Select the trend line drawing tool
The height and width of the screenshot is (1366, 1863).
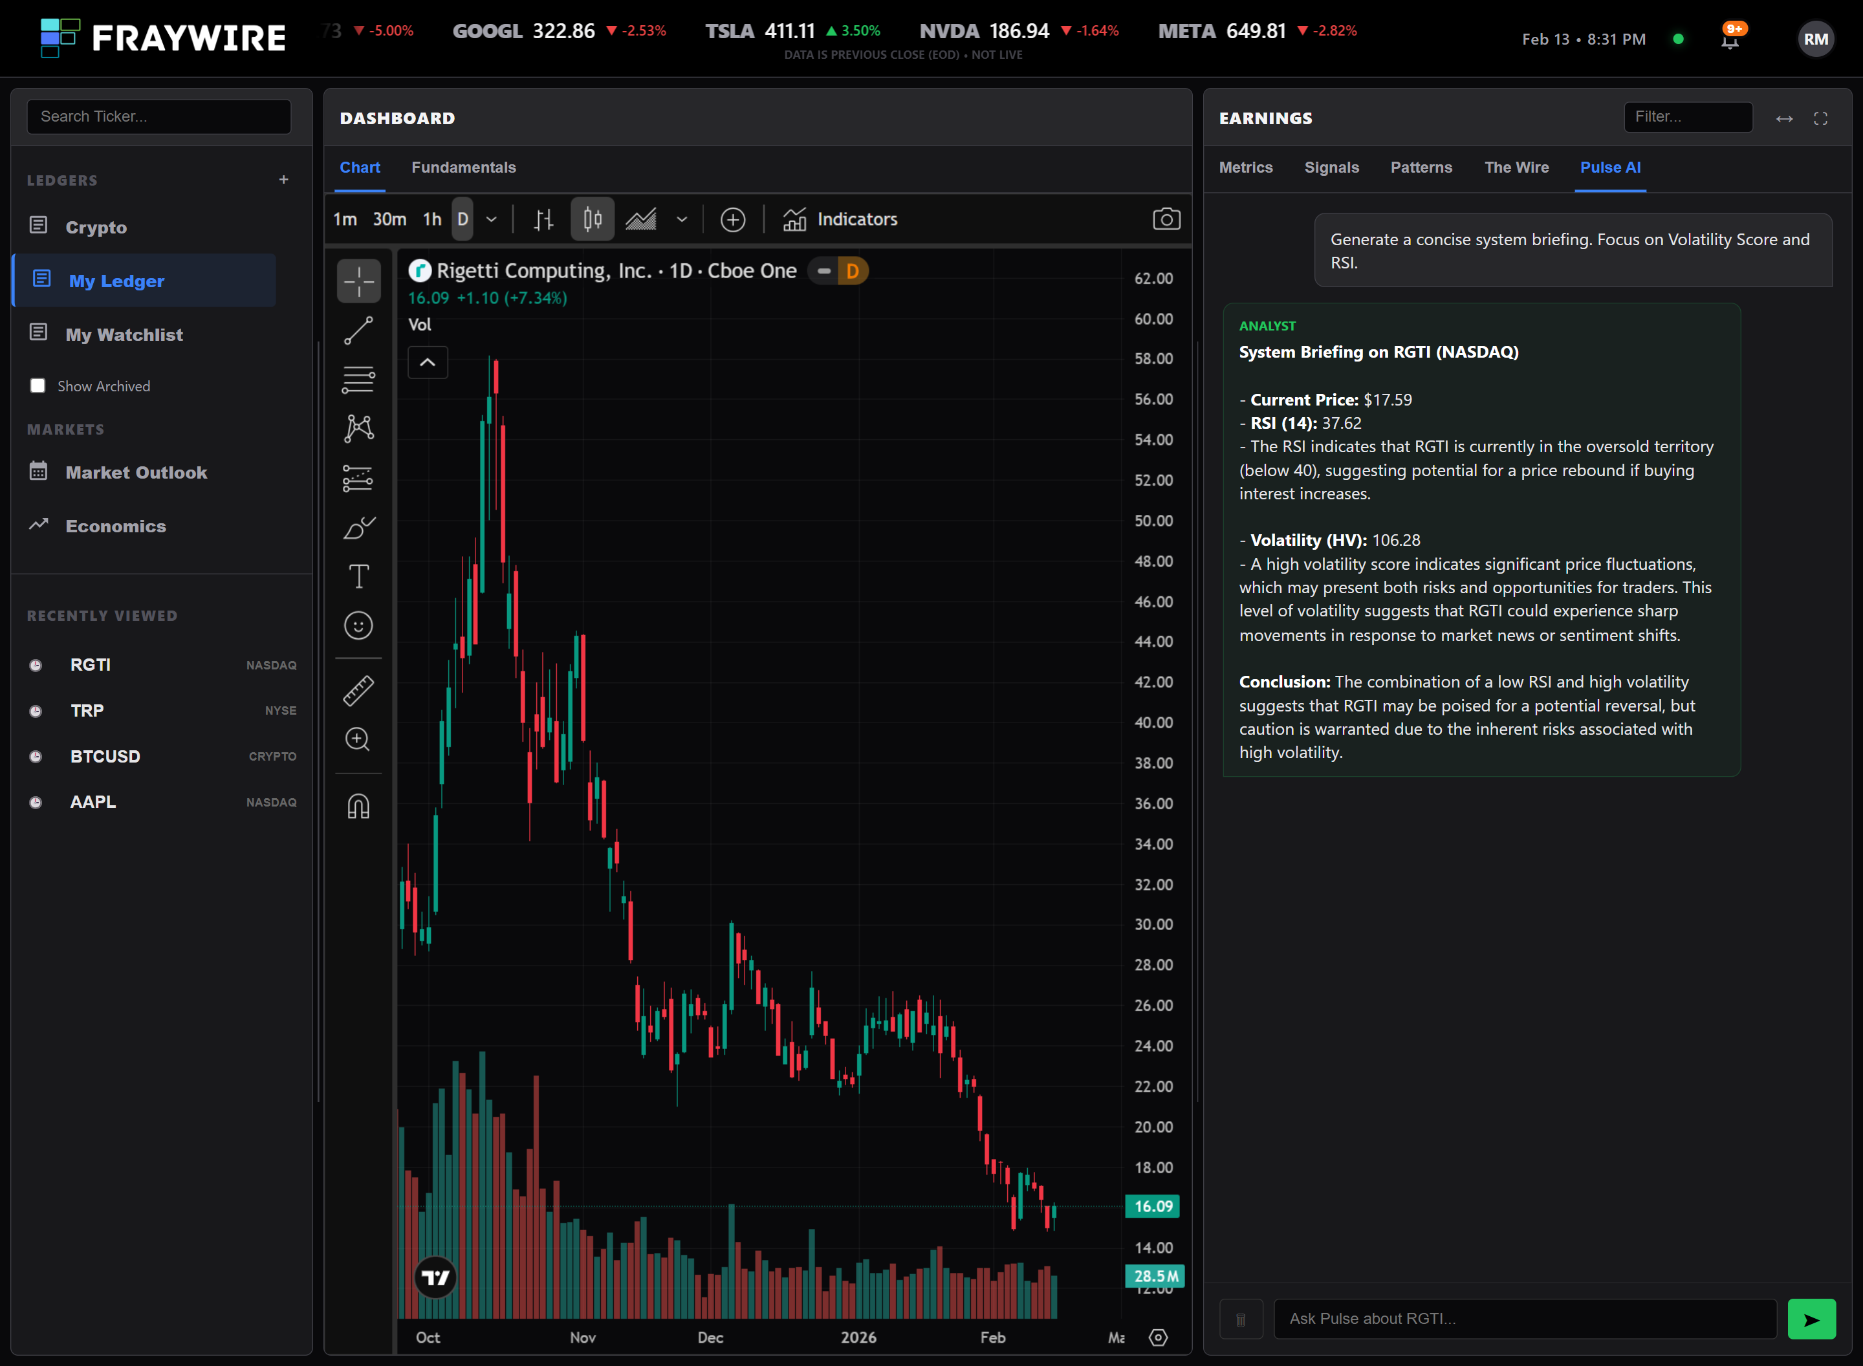pos(358,331)
